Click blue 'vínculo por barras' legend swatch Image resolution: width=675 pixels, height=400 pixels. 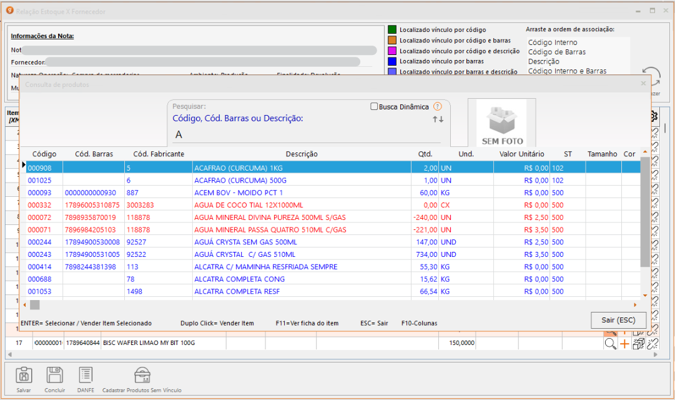pos(392,61)
